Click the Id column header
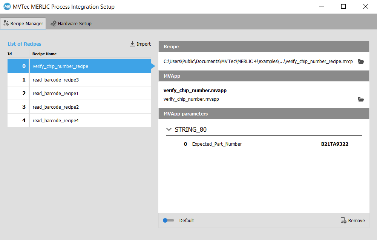The height and width of the screenshot is (240, 377). coord(10,54)
